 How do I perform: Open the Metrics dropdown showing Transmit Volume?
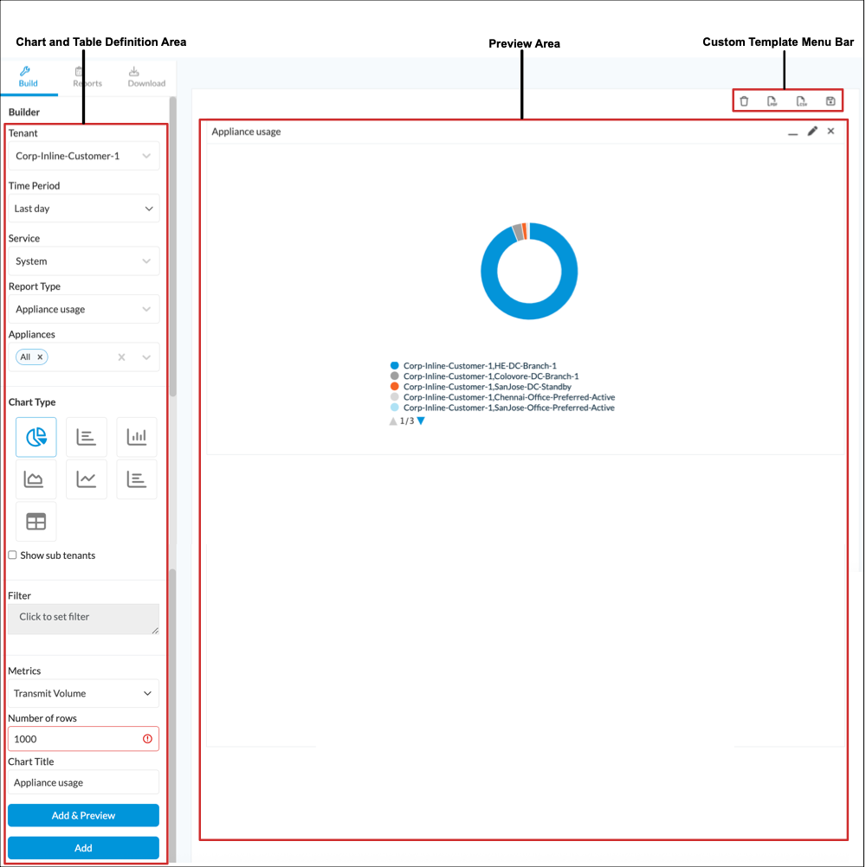[83, 693]
